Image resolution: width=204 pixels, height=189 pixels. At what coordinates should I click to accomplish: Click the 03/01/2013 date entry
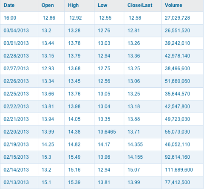16,43
